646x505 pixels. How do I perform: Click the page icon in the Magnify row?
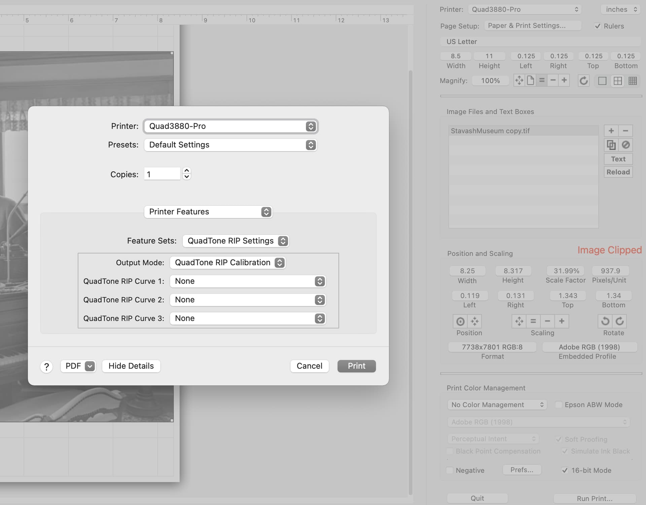pyautogui.click(x=531, y=80)
